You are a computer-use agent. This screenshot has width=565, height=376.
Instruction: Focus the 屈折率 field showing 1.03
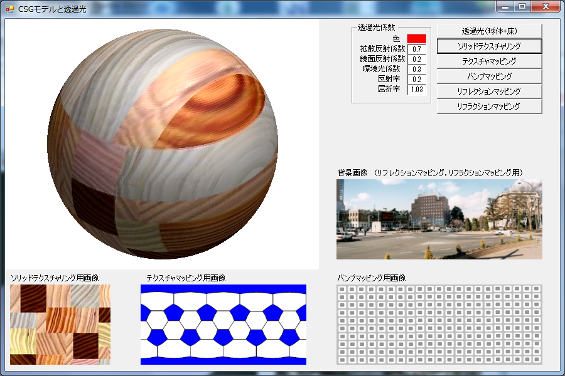click(417, 90)
